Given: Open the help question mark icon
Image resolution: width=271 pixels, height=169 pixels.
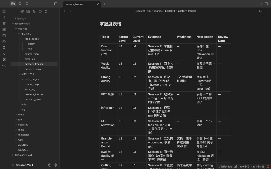Looking at the screenshot, I should 50,165.
